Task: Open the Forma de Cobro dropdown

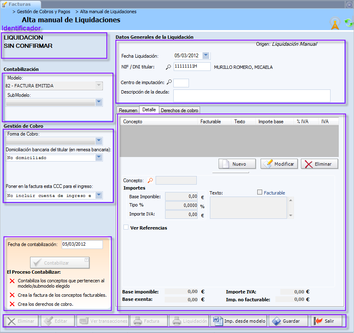Action: 99,141
